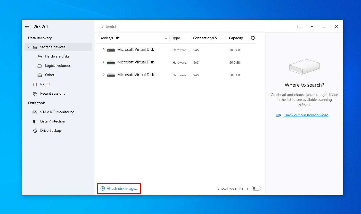Click the Extra tools section heading
361x214 pixels.
click(37, 103)
